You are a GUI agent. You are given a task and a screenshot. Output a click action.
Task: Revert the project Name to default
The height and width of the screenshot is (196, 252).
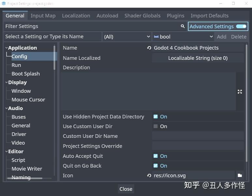pyautogui.click(x=149, y=48)
